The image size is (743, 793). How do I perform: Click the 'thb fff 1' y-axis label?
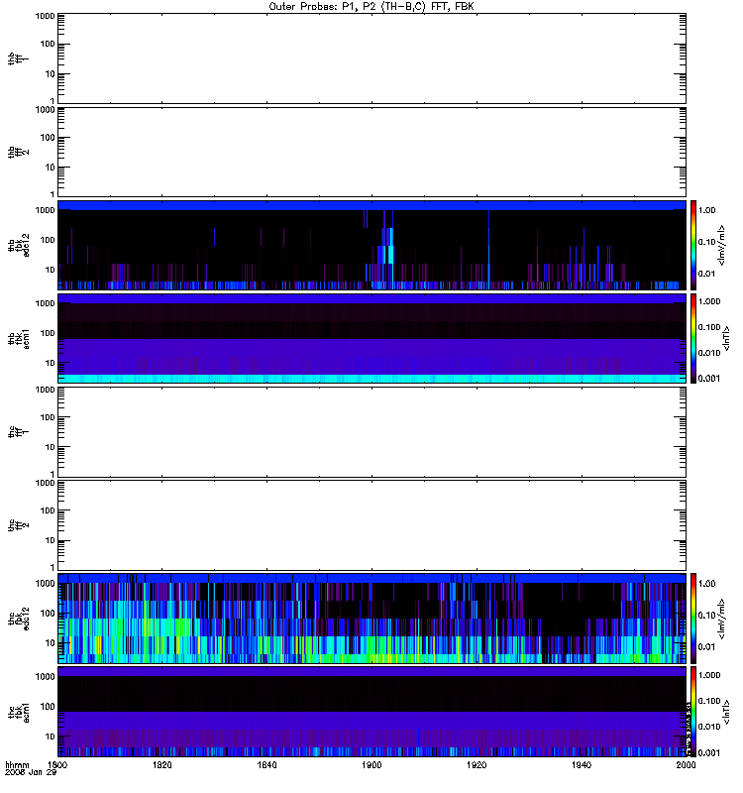pyautogui.click(x=19, y=58)
